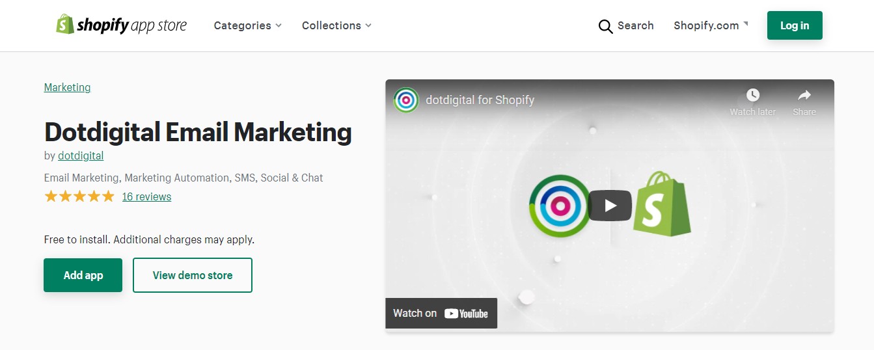Click the Log in button

click(795, 25)
